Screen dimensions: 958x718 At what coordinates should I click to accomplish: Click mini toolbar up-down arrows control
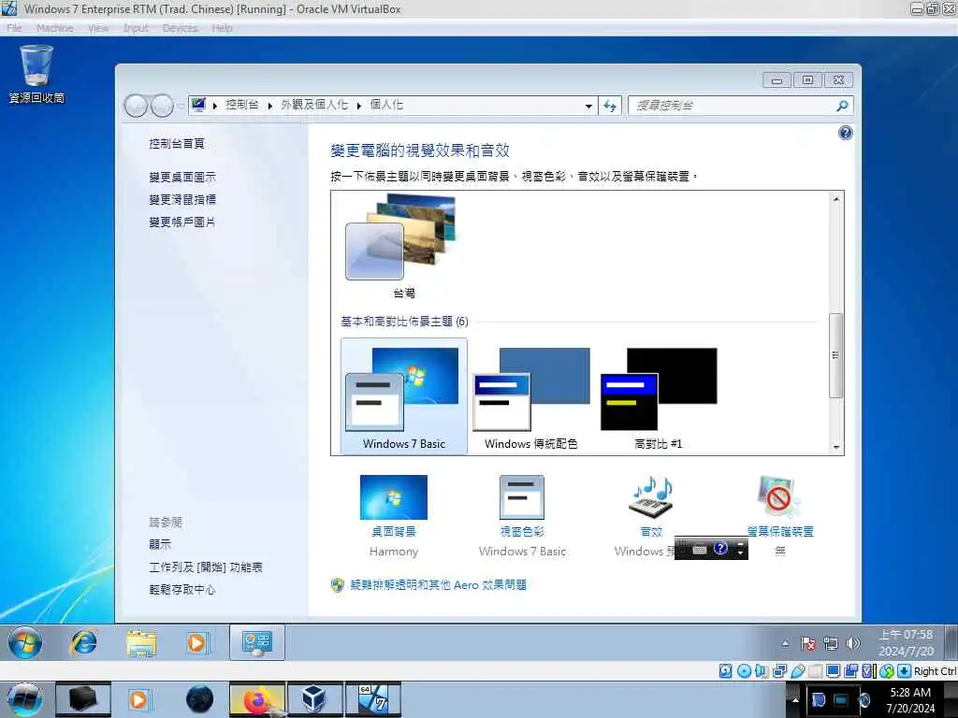pos(741,549)
